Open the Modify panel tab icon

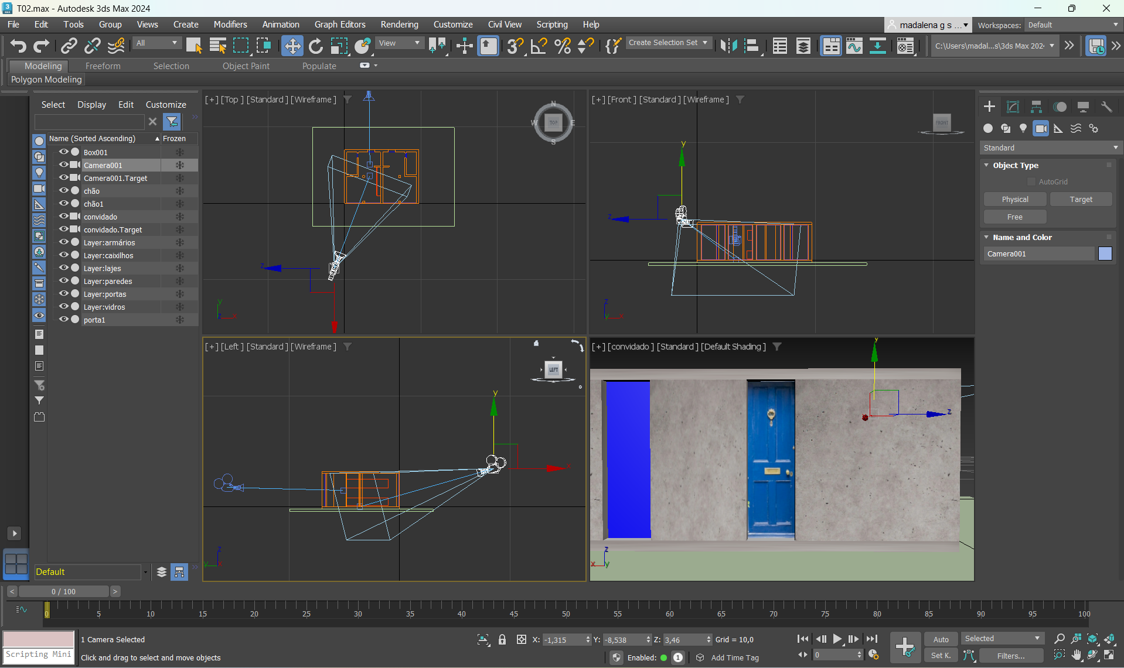point(1013,107)
